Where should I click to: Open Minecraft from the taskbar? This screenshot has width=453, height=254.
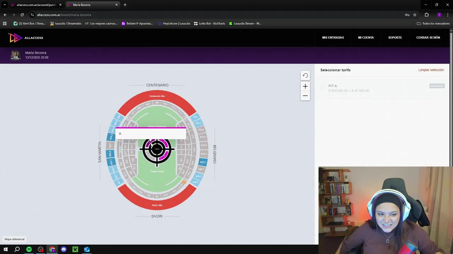click(x=75, y=249)
